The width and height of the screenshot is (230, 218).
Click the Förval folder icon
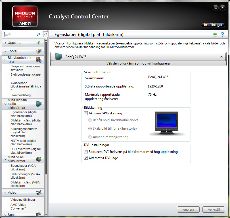(x=39, y=51)
